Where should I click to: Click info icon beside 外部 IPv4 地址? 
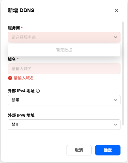coord(38,91)
